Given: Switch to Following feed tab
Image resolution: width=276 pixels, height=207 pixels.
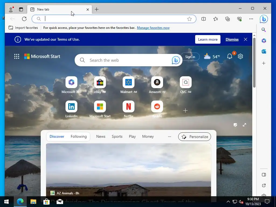Looking at the screenshot, I should [79, 136].
